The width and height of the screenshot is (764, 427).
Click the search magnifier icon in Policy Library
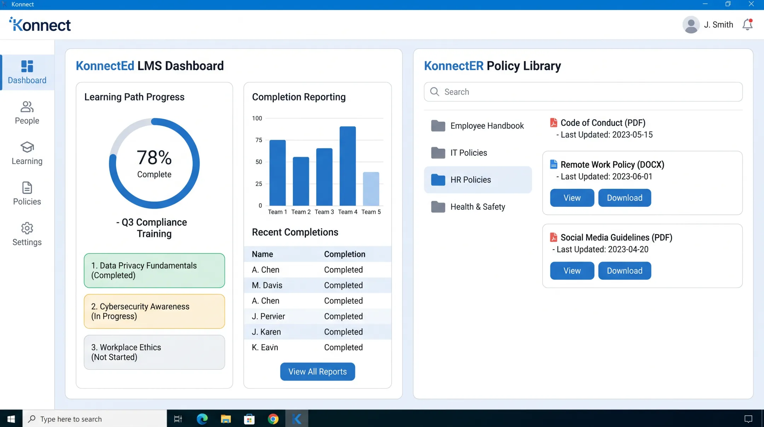[x=435, y=92]
